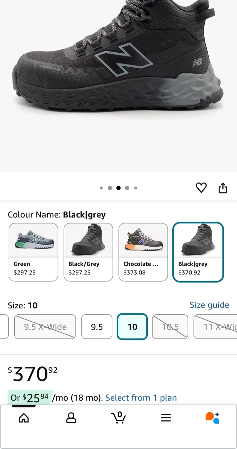Select the Chocolate colour option
Screen dimensions: 237x449
coord(143,252)
